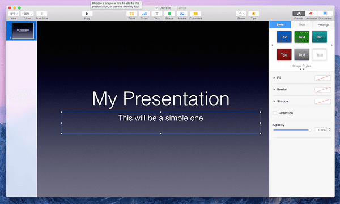The height and width of the screenshot is (204, 340).
Task: Insert a Table
Action: 131,14
